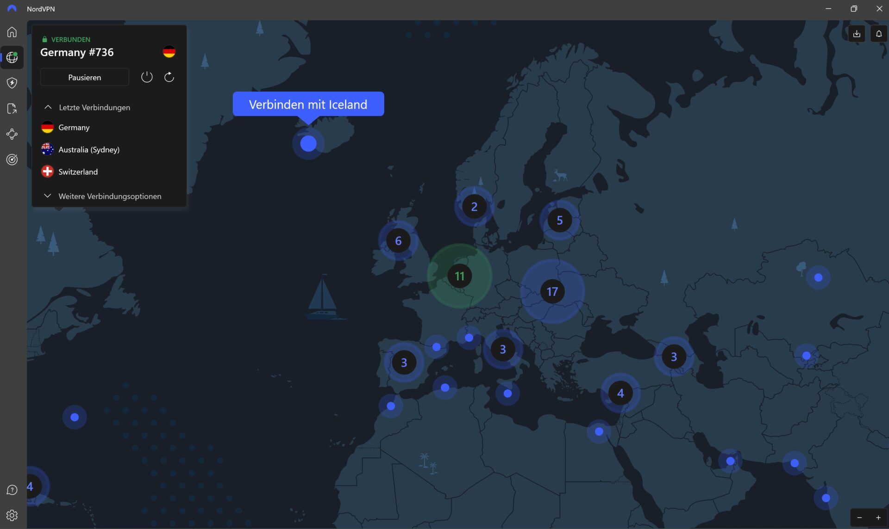Click the Egypt server dot
889x529 pixels.
point(599,431)
